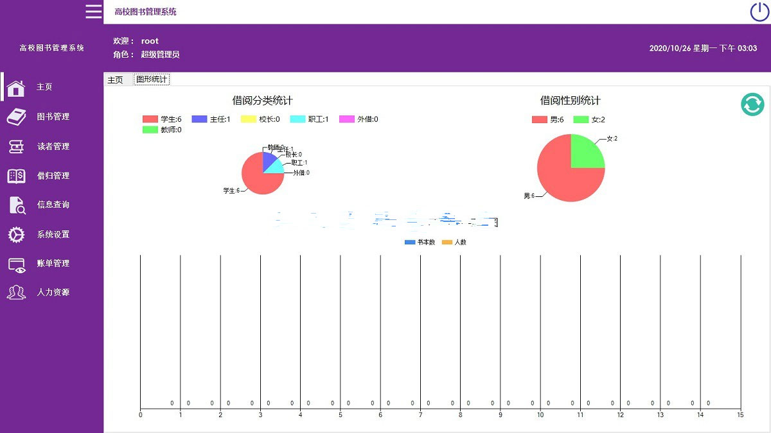Click the hamburger menu icon
The width and height of the screenshot is (771, 433).
pos(94,12)
